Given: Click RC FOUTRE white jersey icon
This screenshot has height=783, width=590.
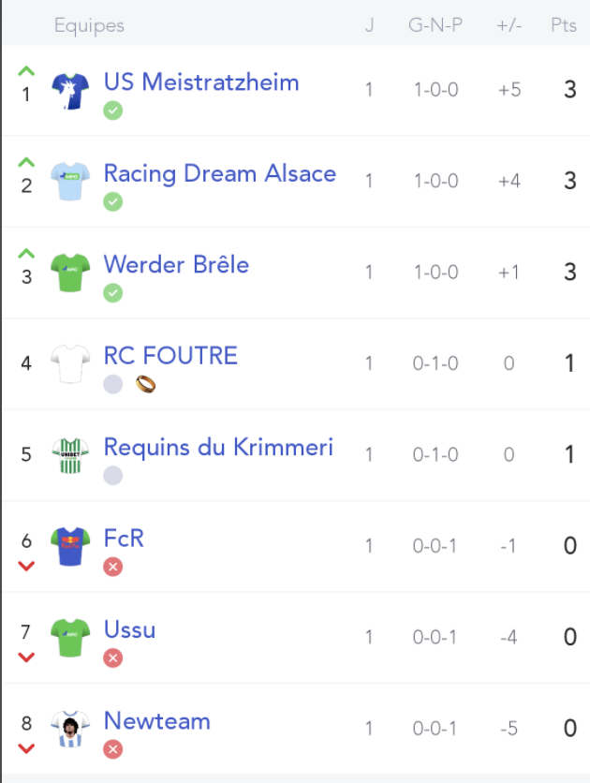Looking at the screenshot, I should [x=70, y=363].
